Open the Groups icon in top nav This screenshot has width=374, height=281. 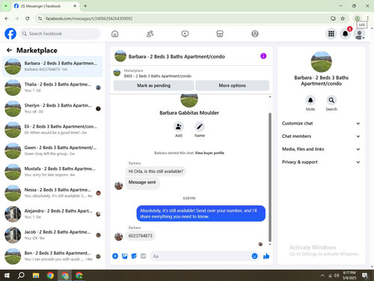[x=255, y=34]
